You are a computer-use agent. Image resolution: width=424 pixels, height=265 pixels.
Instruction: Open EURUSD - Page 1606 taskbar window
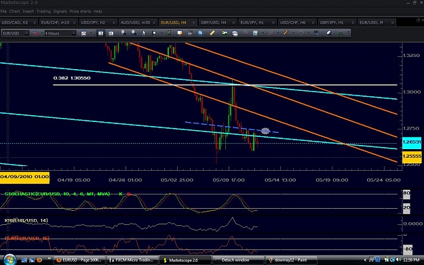tap(79, 260)
